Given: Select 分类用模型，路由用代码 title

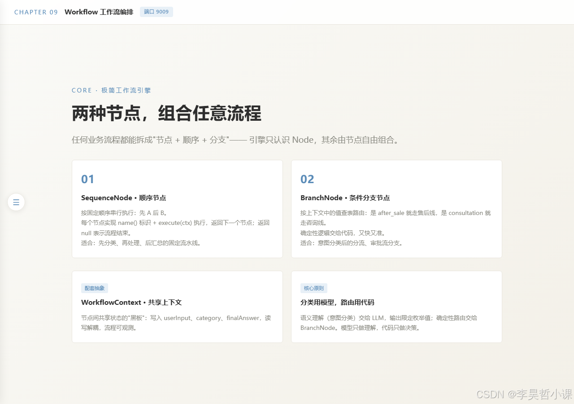Looking at the screenshot, I should [x=337, y=303].
